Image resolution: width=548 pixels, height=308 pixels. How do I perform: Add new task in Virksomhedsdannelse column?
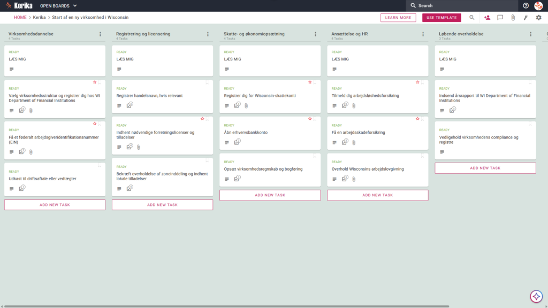coord(55,205)
